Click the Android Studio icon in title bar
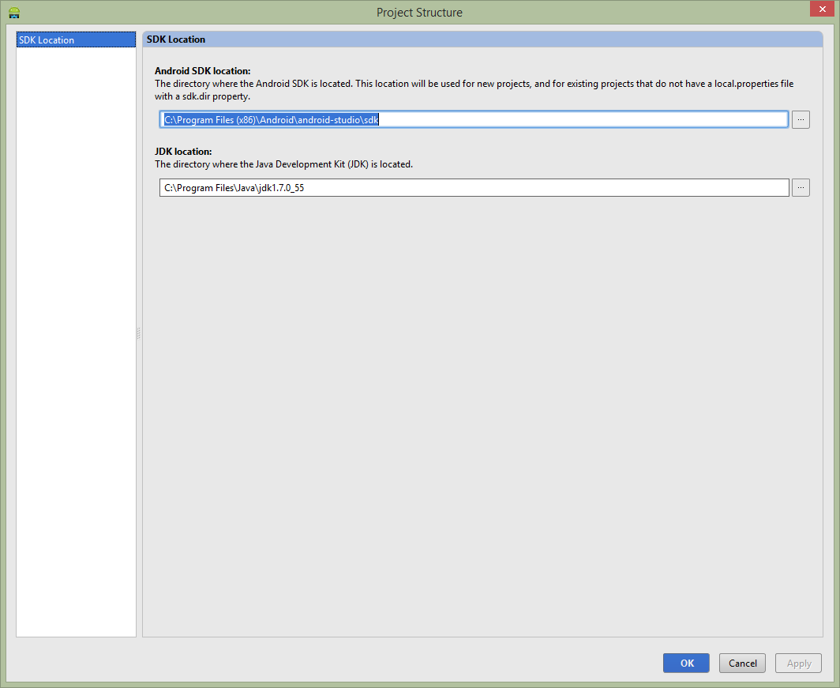This screenshot has height=688, width=840. [13, 12]
